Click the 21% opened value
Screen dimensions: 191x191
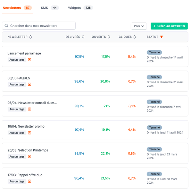coord(107,106)
